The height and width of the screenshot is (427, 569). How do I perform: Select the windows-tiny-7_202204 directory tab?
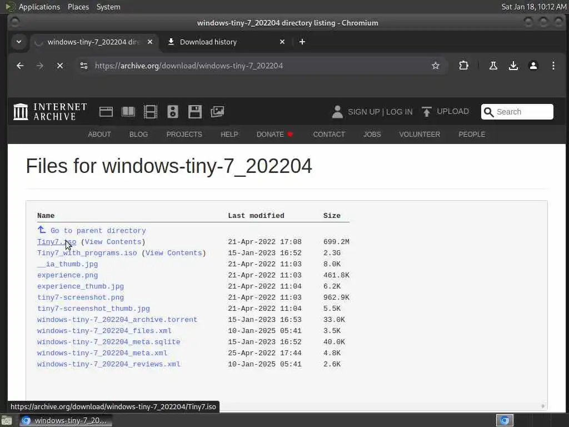pos(94,42)
